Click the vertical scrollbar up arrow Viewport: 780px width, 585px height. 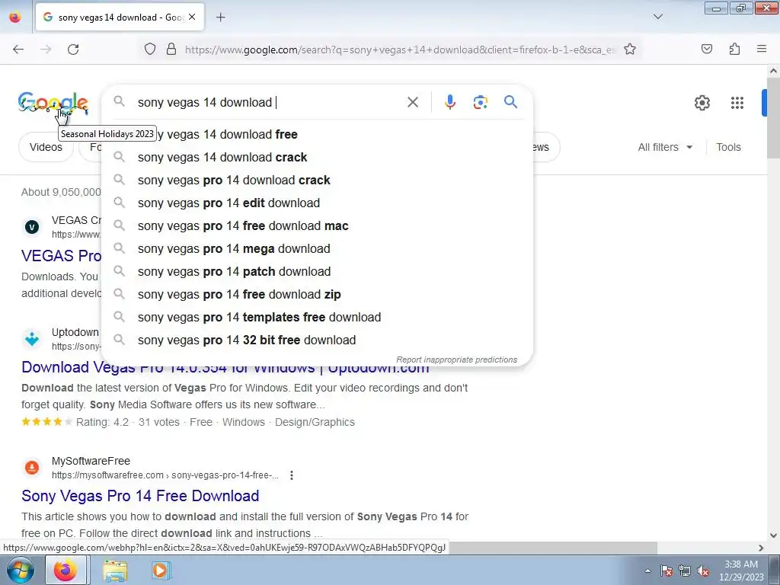(773, 71)
